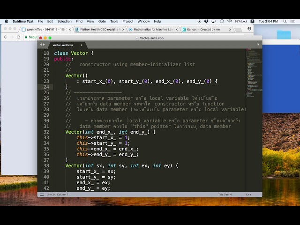The height and width of the screenshot is (225, 300).
Task: Open the Dropbox menu bar icon
Action: coord(206,21)
